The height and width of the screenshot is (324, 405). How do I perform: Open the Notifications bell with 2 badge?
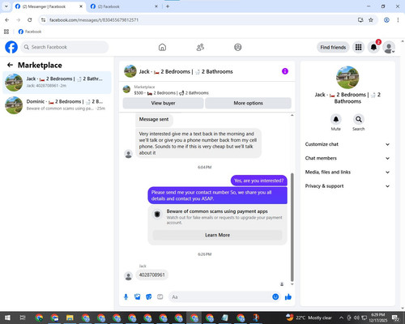click(x=373, y=47)
